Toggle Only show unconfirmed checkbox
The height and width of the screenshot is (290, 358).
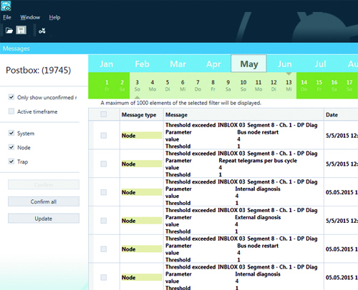pos(11,97)
